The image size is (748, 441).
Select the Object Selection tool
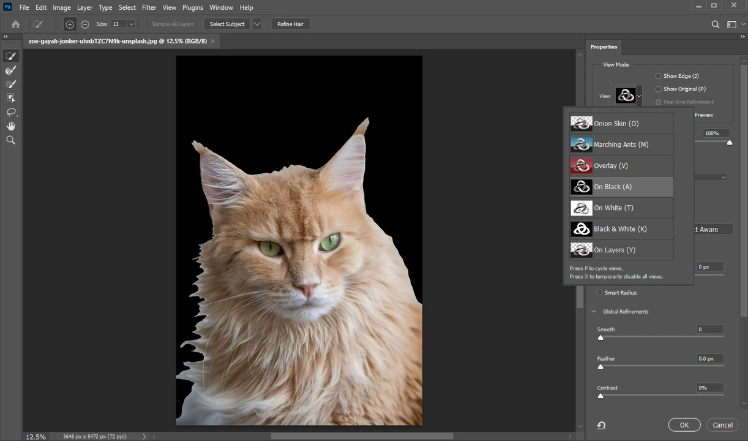coord(10,98)
